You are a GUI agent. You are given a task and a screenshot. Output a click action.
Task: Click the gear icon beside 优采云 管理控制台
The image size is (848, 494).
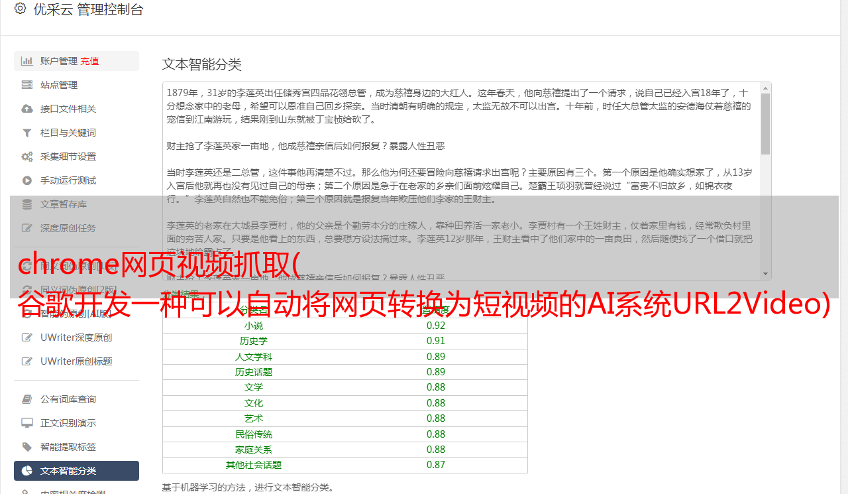click(20, 9)
